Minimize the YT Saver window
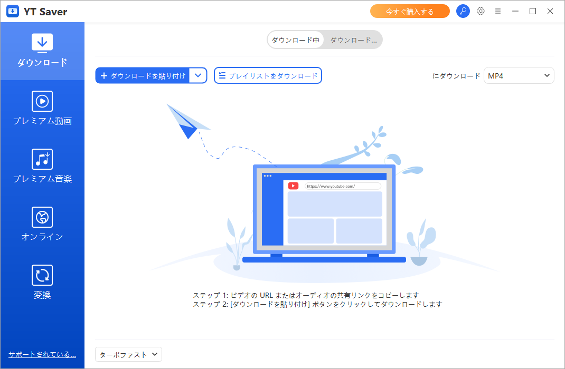This screenshot has height=369, width=565. coord(515,11)
